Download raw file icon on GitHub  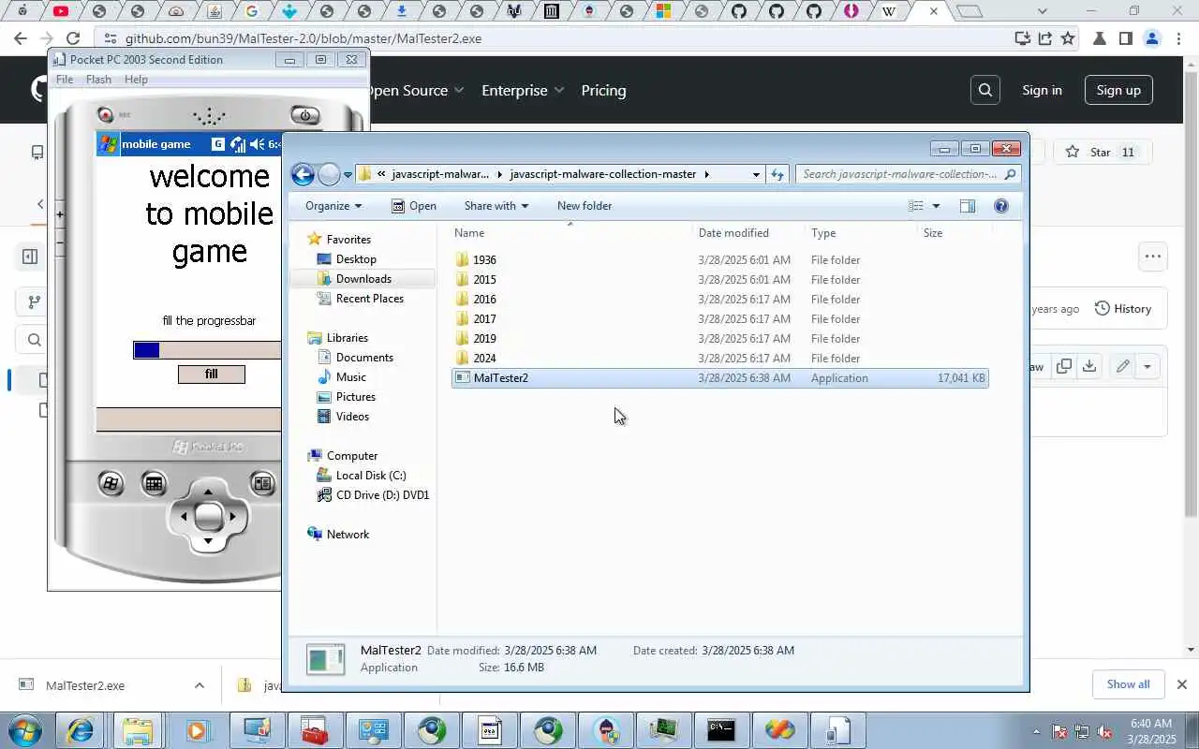pos(1088,366)
